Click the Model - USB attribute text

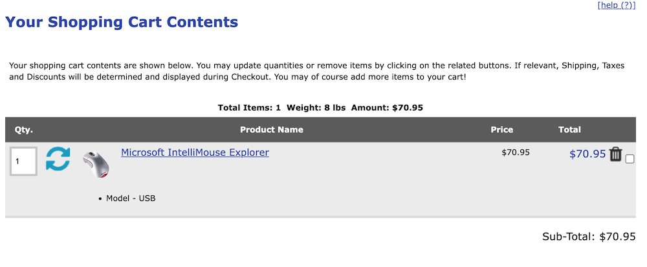131,198
